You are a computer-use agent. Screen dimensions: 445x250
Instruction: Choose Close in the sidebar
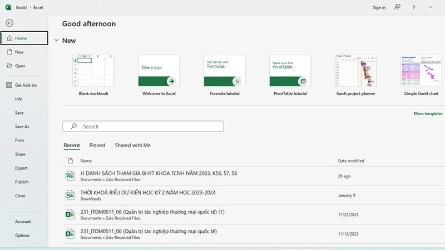click(20, 196)
